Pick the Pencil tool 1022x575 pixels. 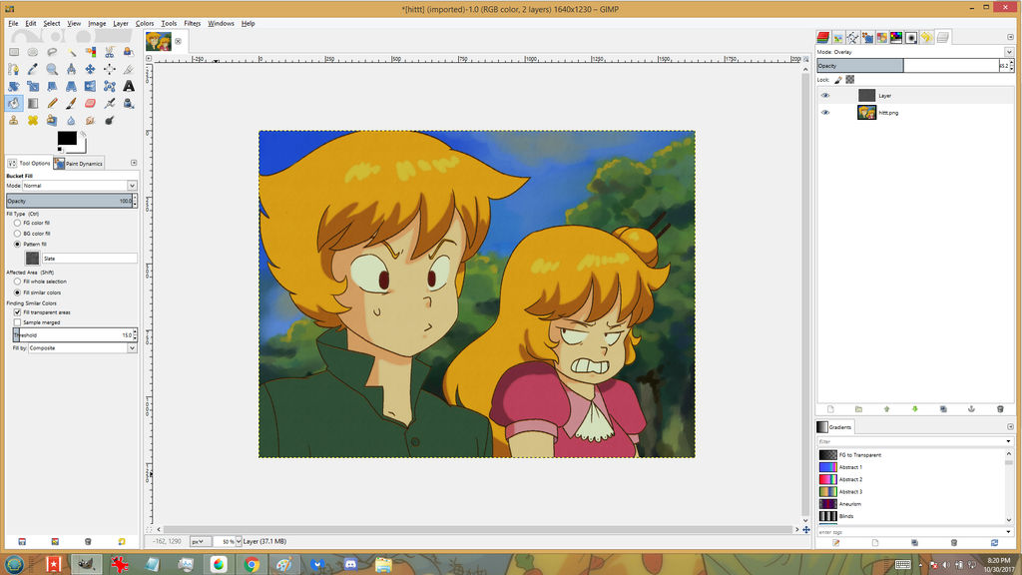pyautogui.click(x=51, y=103)
